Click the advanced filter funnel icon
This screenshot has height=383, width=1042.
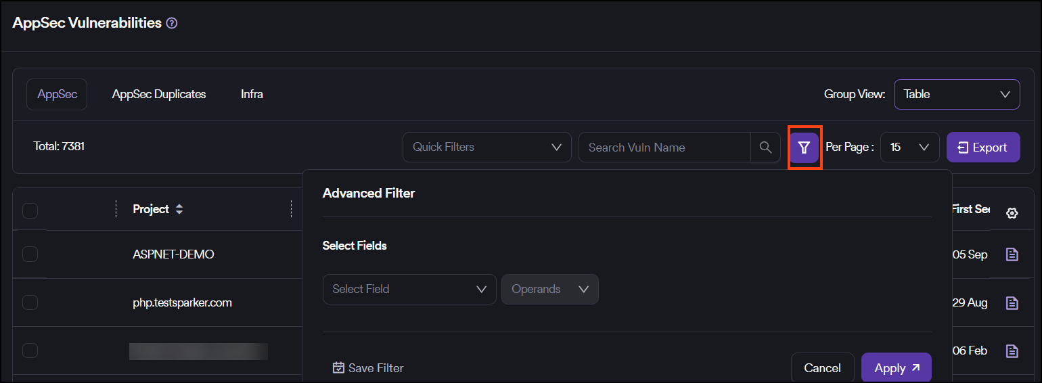coord(804,148)
